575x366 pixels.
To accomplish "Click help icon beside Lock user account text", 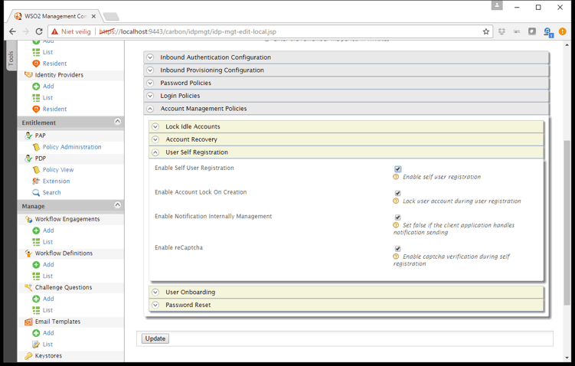I will [x=396, y=201].
